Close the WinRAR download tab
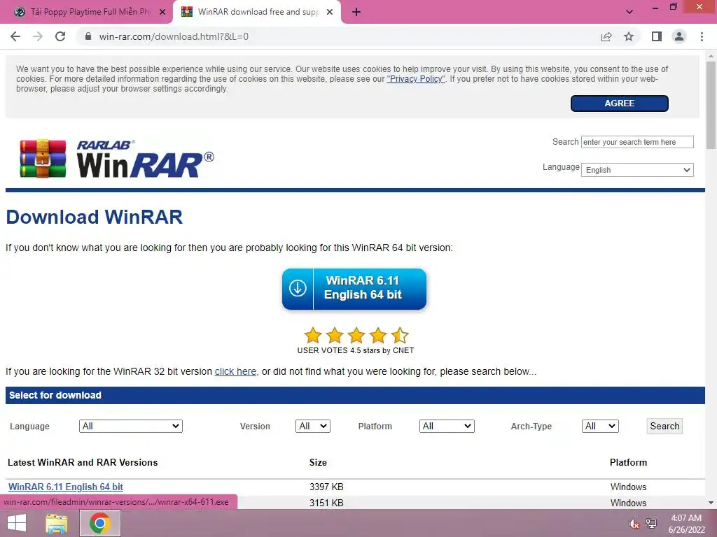 click(330, 12)
